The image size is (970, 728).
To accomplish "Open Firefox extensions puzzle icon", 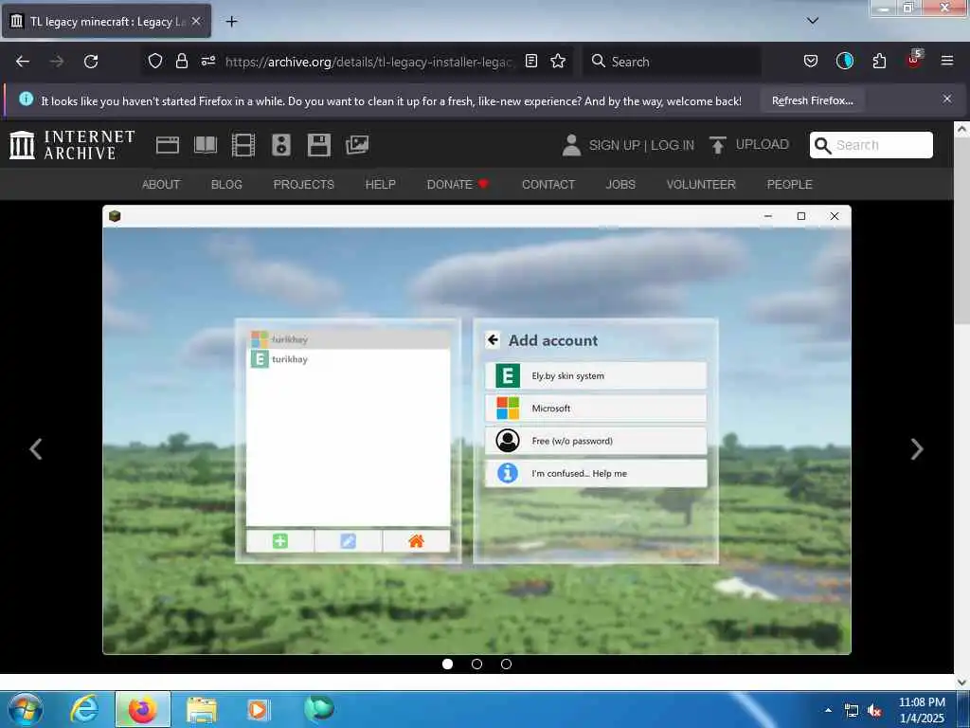I will (x=879, y=61).
